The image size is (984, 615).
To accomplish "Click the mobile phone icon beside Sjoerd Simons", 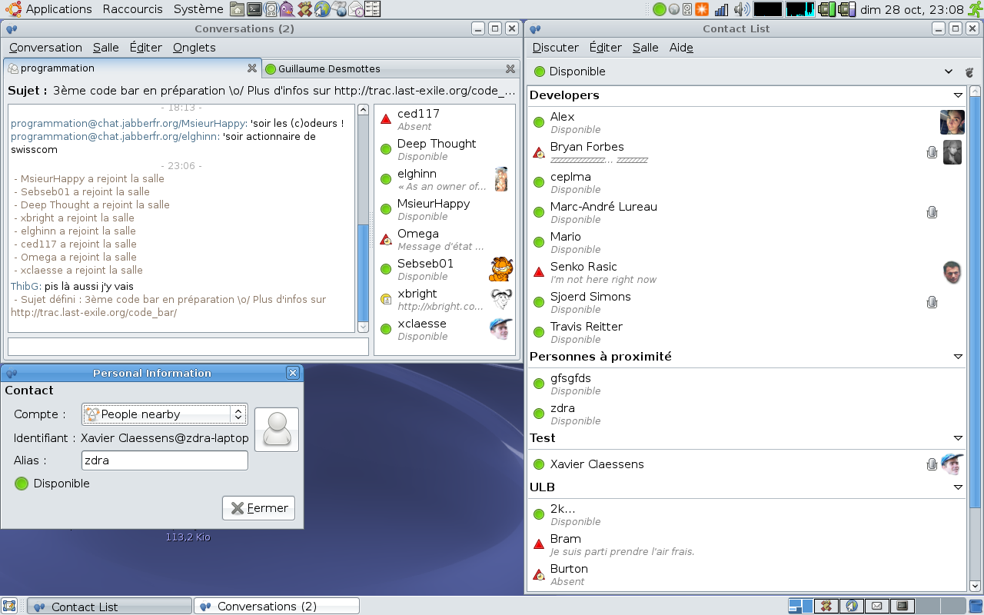I will click(x=932, y=302).
